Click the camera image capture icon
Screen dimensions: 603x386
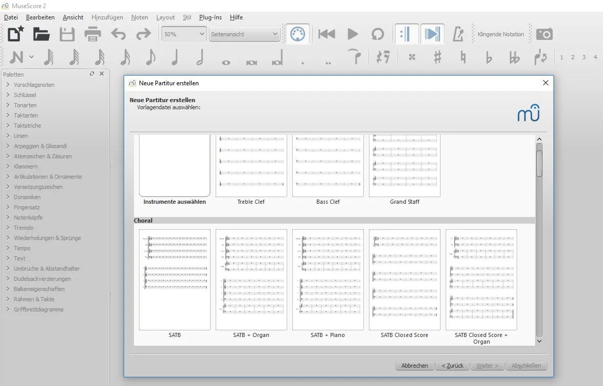click(x=545, y=34)
